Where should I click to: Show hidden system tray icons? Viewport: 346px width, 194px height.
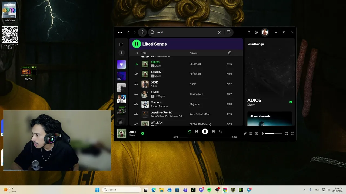point(304,190)
